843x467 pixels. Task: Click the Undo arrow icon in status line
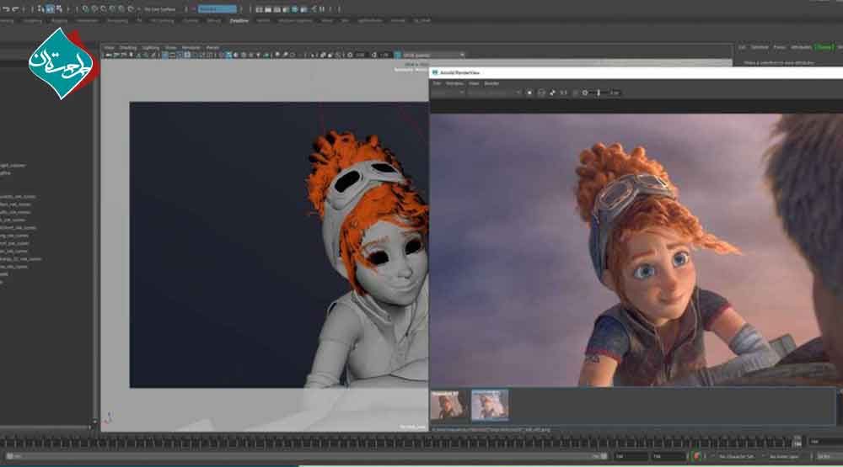click(x=6, y=9)
